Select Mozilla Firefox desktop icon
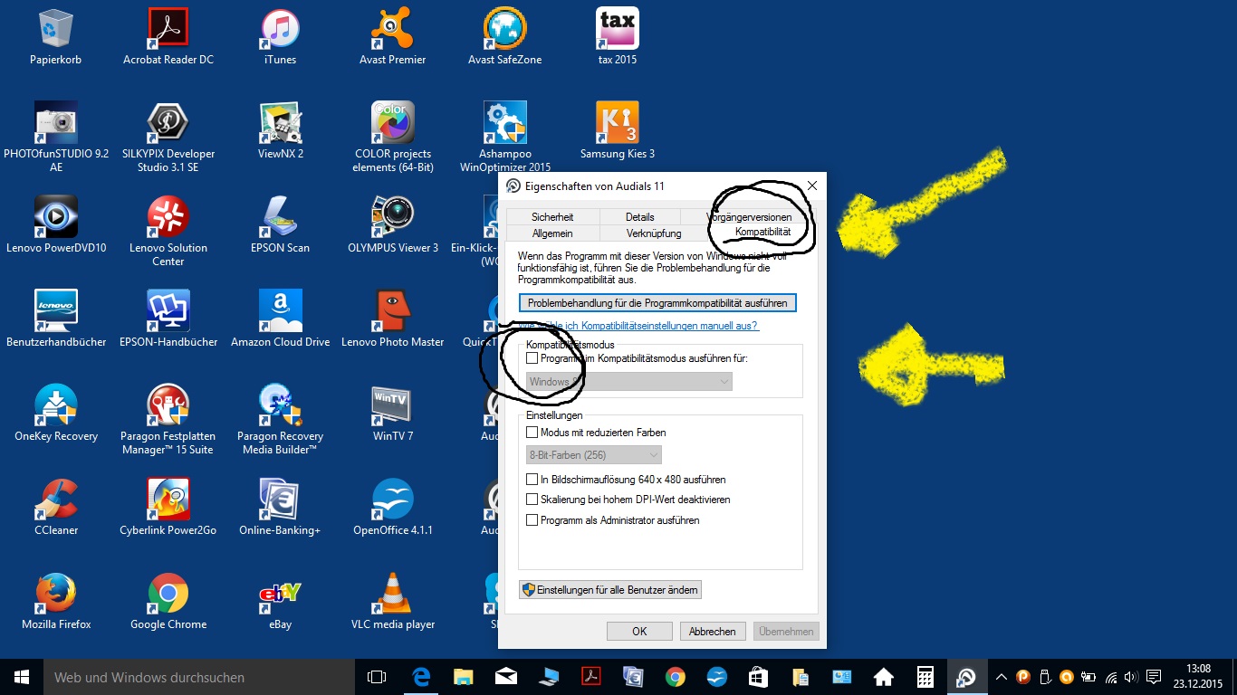 pos(56,601)
